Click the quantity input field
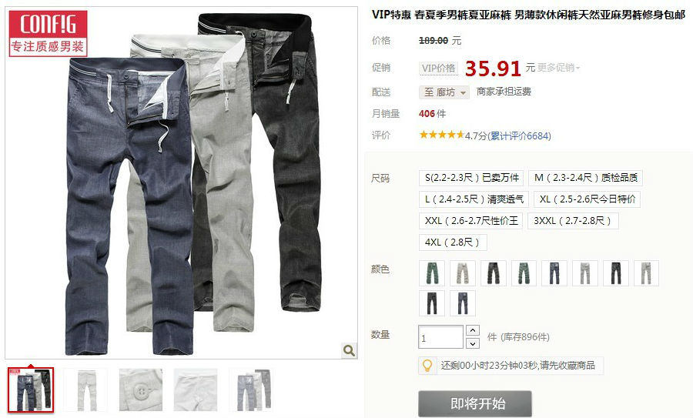This screenshot has height=418, width=693. point(440,337)
